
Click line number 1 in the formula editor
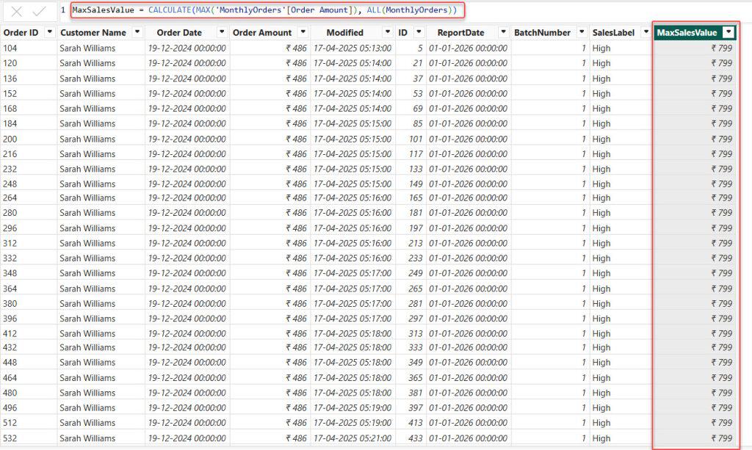(x=62, y=10)
